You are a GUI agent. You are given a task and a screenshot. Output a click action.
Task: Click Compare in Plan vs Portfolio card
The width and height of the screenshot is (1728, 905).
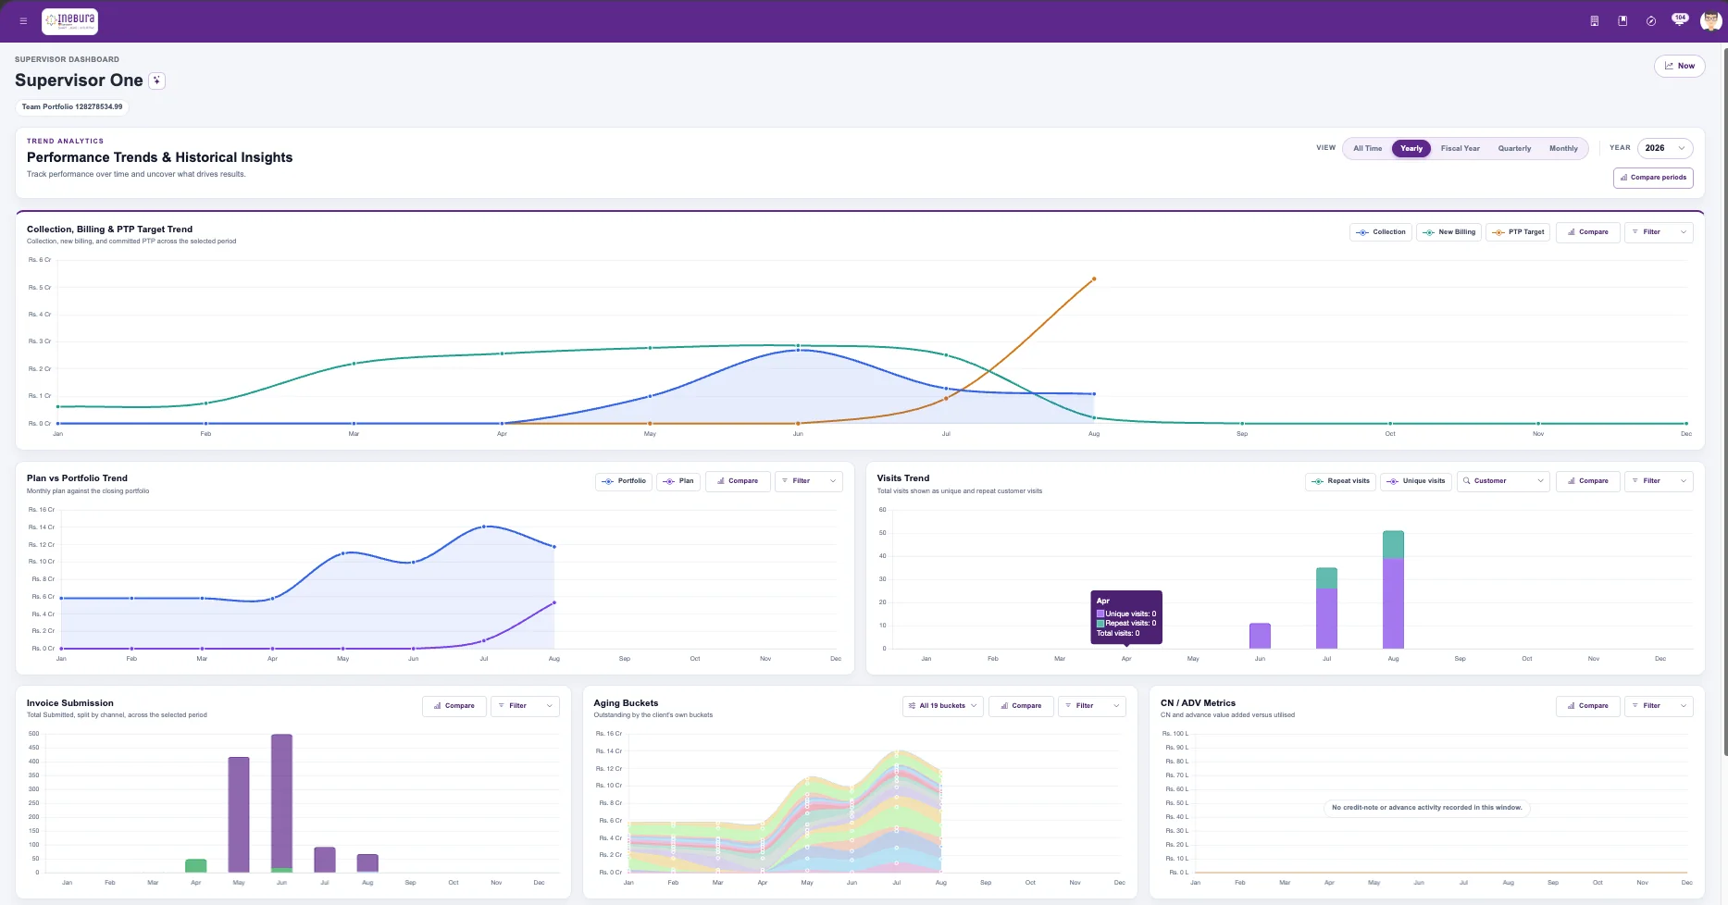[x=738, y=481]
